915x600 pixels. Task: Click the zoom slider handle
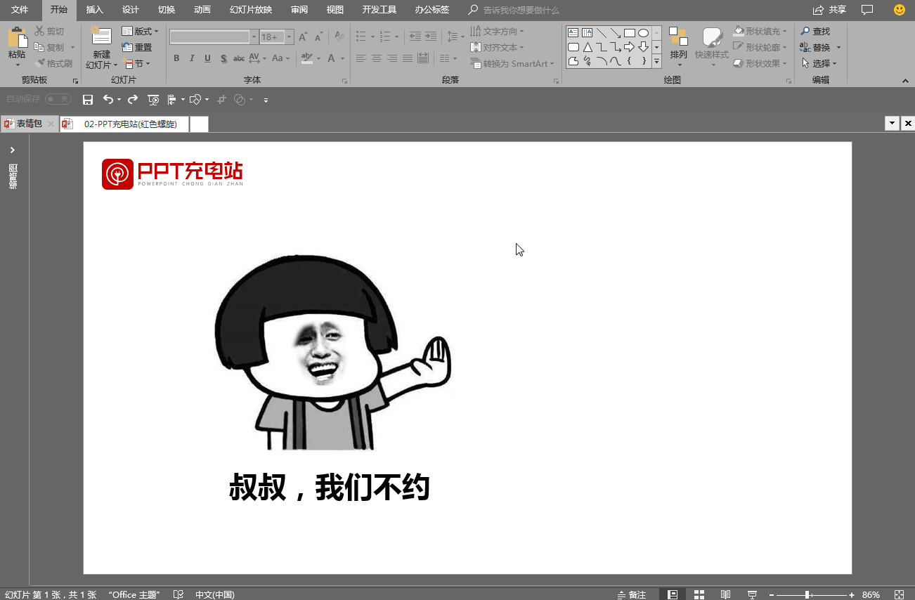pyautogui.click(x=807, y=594)
